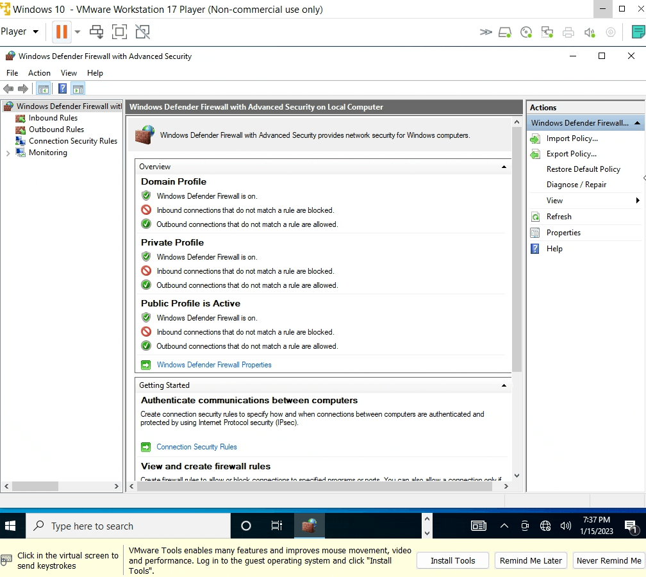Open the Action menu

(x=39, y=73)
